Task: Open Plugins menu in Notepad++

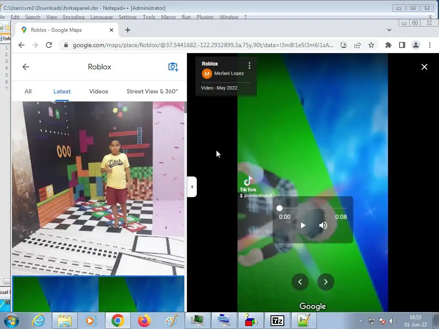Action: (205, 17)
